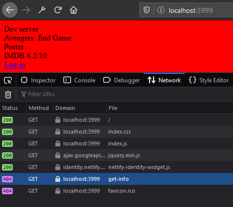Select the get-info 404 request row
Image resolution: width=233 pixels, height=207 pixels.
tap(116, 179)
